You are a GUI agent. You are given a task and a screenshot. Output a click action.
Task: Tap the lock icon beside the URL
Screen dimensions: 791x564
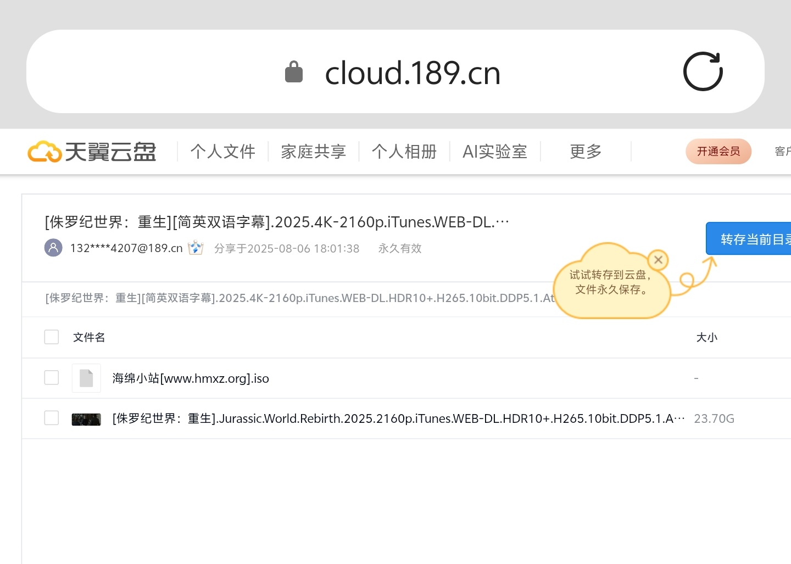tap(294, 72)
